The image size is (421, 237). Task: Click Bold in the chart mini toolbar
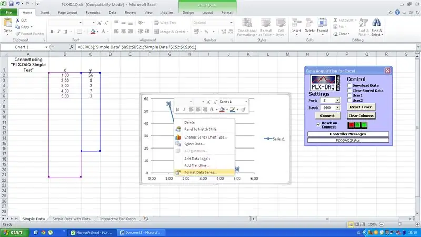pos(177,110)
